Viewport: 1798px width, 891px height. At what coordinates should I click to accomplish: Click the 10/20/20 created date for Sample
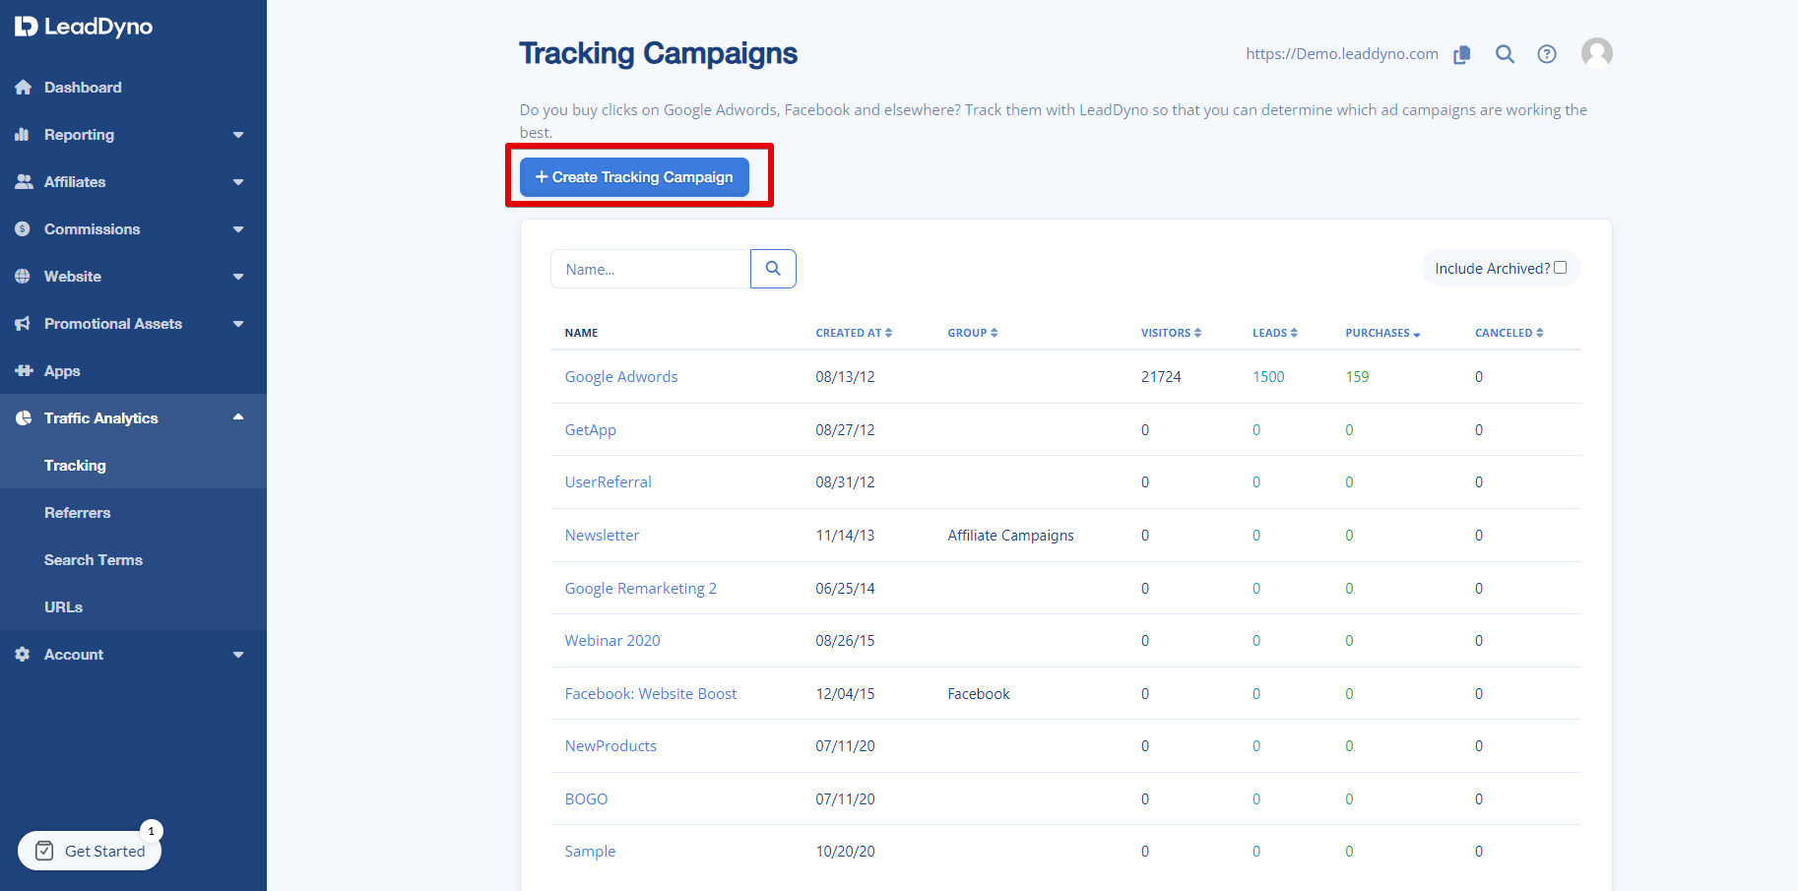coord(845,852)
